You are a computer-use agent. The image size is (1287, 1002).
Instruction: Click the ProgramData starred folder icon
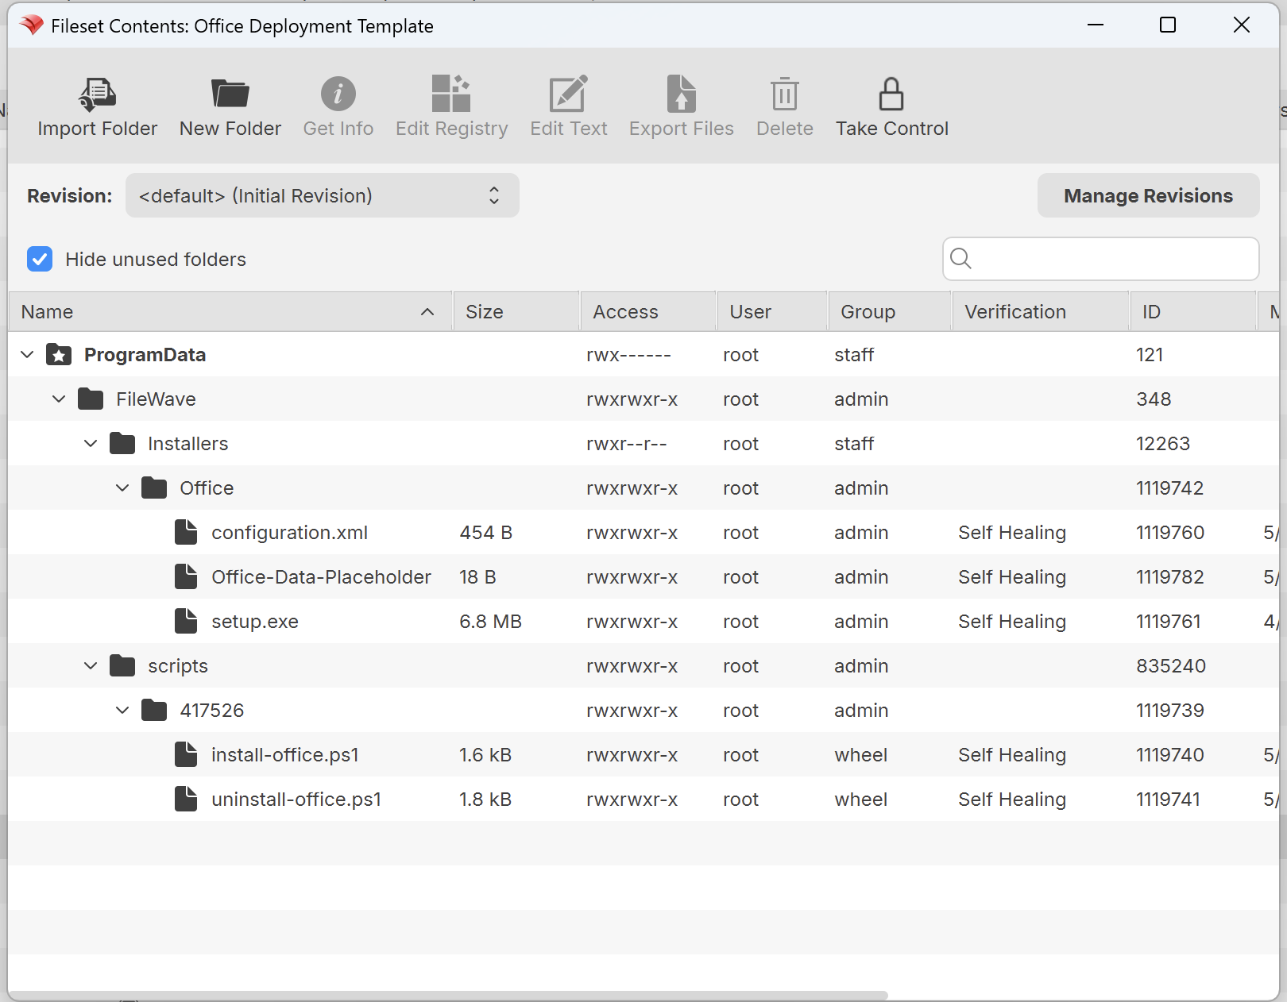tap(59, 355)
